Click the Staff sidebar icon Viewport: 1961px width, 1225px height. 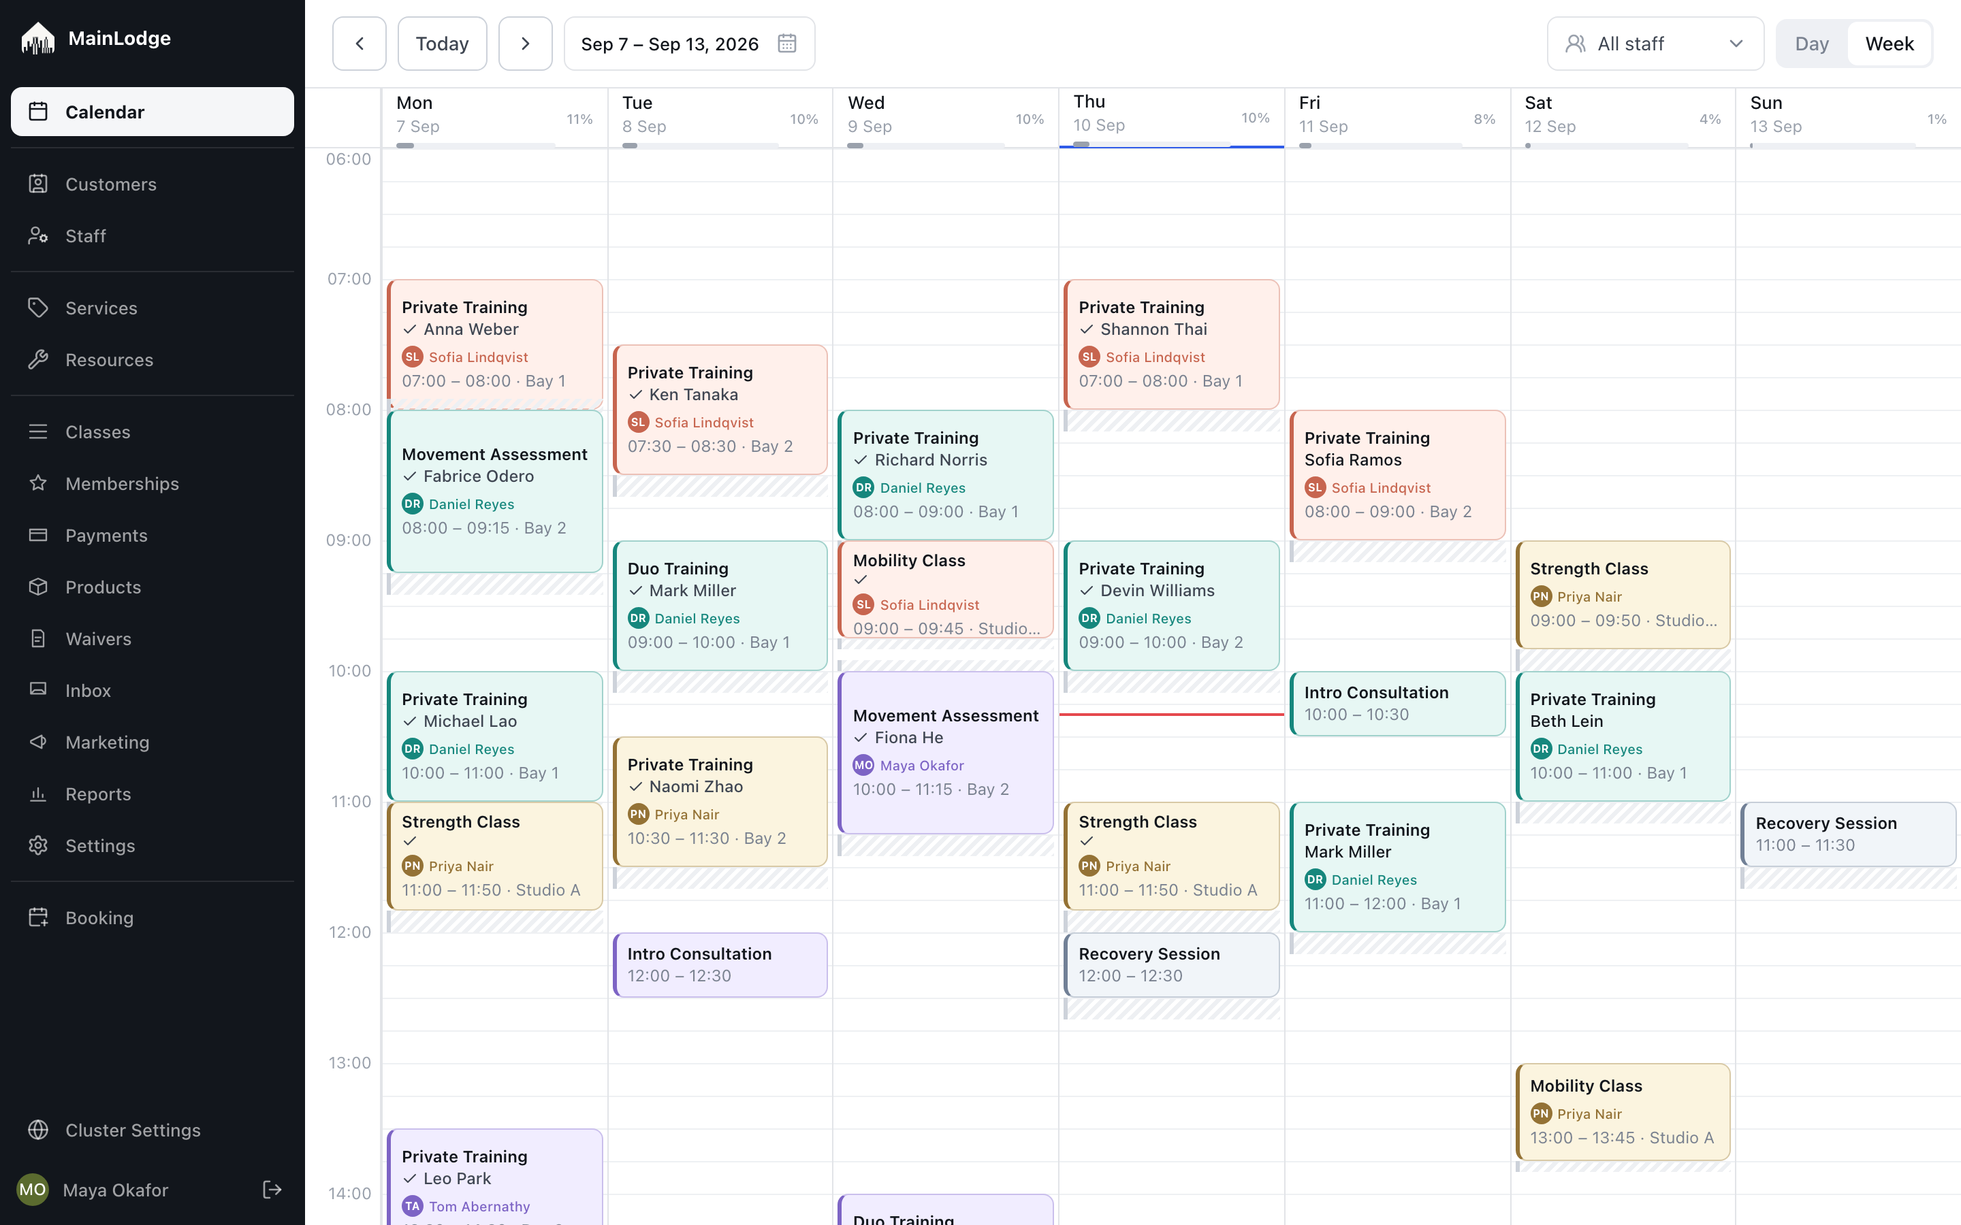[x=38, y=235]
